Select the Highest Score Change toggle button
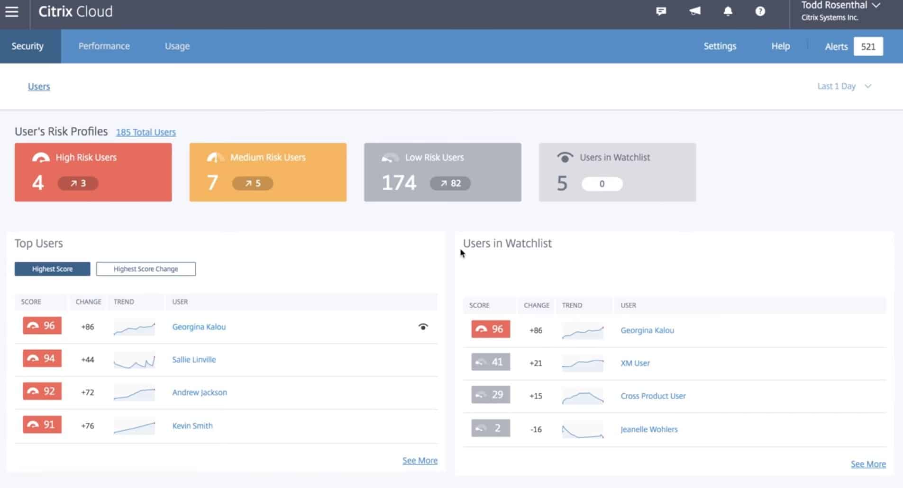 146,269
